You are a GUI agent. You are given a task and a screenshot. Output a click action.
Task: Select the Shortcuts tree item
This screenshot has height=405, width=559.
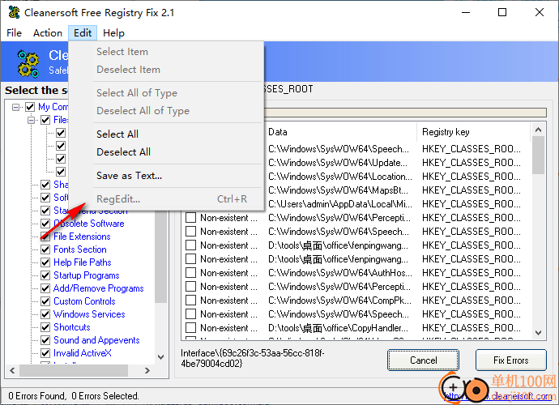coord(71,327)
